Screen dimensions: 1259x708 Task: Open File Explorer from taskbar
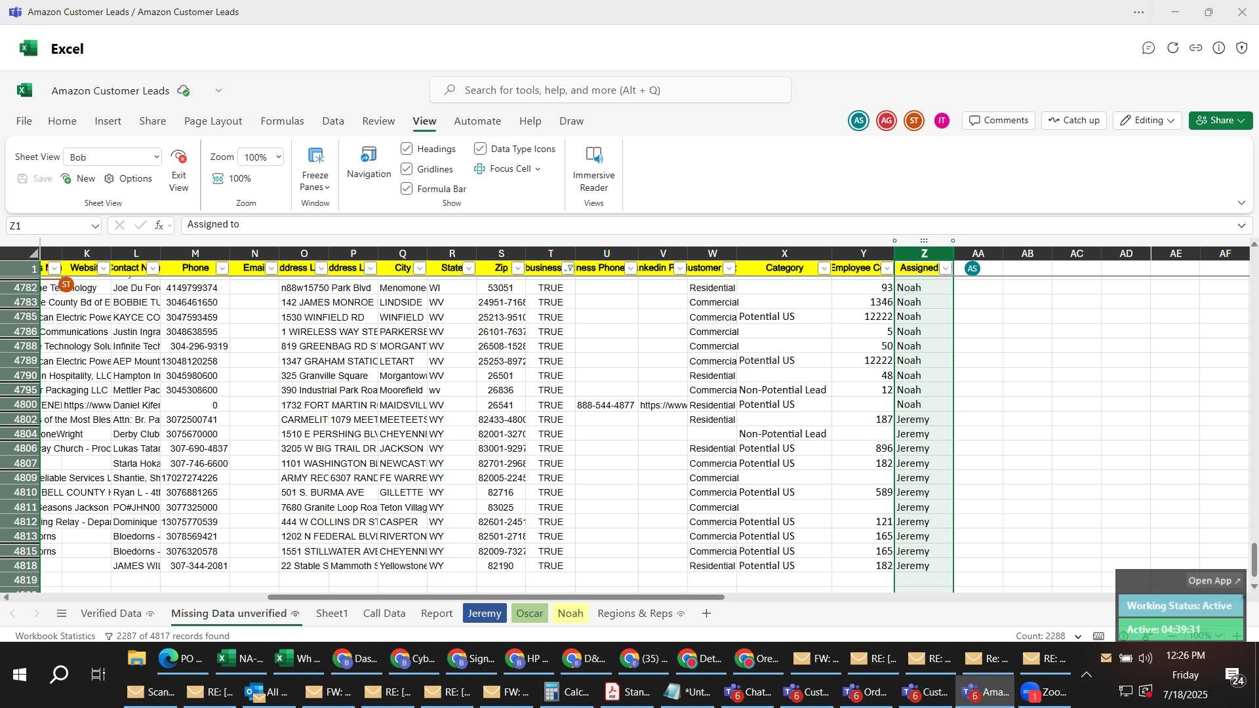pyautogui.click(x=136, y=658)
